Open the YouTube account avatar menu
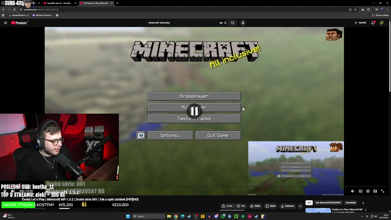 pyautogui.click(x=382, y=23)
